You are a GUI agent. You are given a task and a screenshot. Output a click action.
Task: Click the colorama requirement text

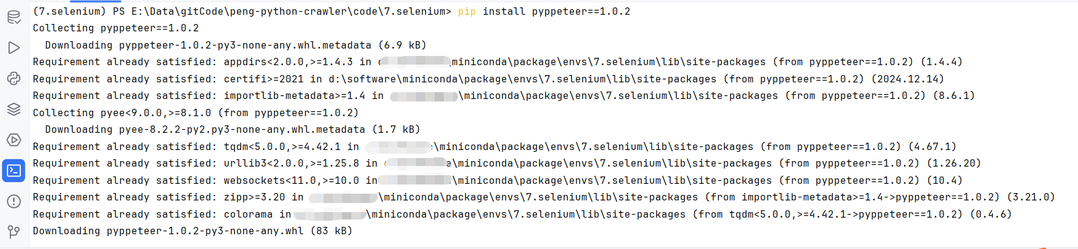(x=248, y=215)
